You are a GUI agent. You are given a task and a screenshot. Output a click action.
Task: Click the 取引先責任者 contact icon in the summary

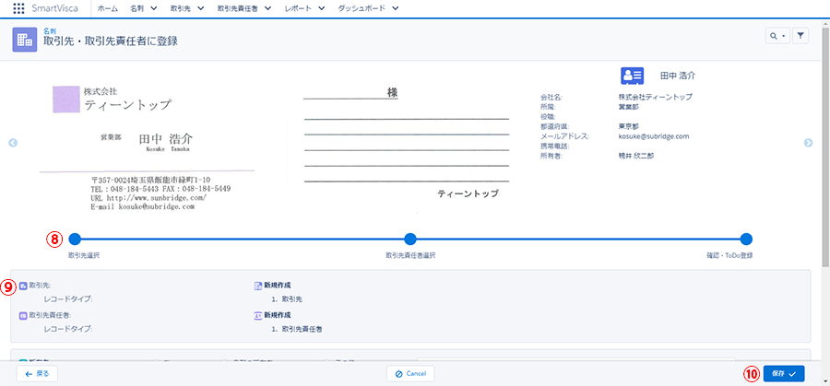23,315
